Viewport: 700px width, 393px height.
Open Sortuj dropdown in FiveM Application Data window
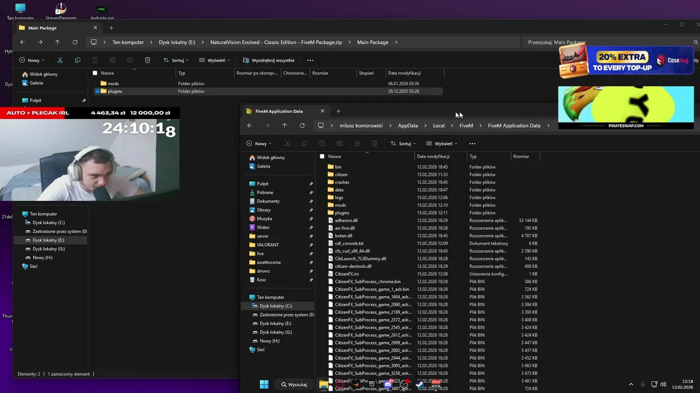pyautogui.click(x=403, y=144)
